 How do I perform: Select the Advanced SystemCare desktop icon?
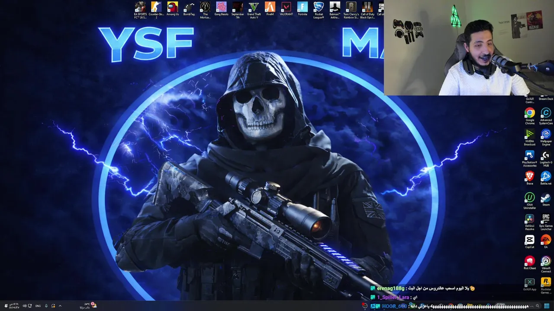(546, 117)
